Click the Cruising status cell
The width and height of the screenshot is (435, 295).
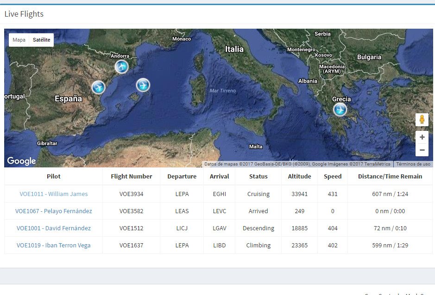click(x=258, y=194)
